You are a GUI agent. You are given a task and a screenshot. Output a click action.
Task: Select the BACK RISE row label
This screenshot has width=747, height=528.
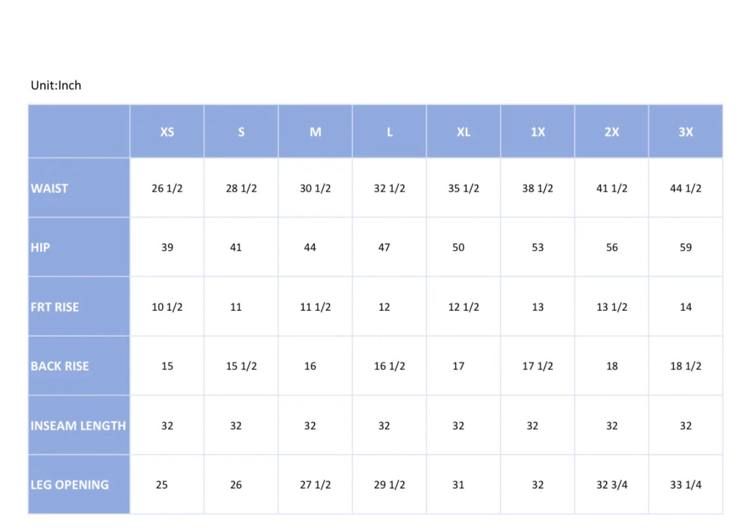click(x=60, y=366)
